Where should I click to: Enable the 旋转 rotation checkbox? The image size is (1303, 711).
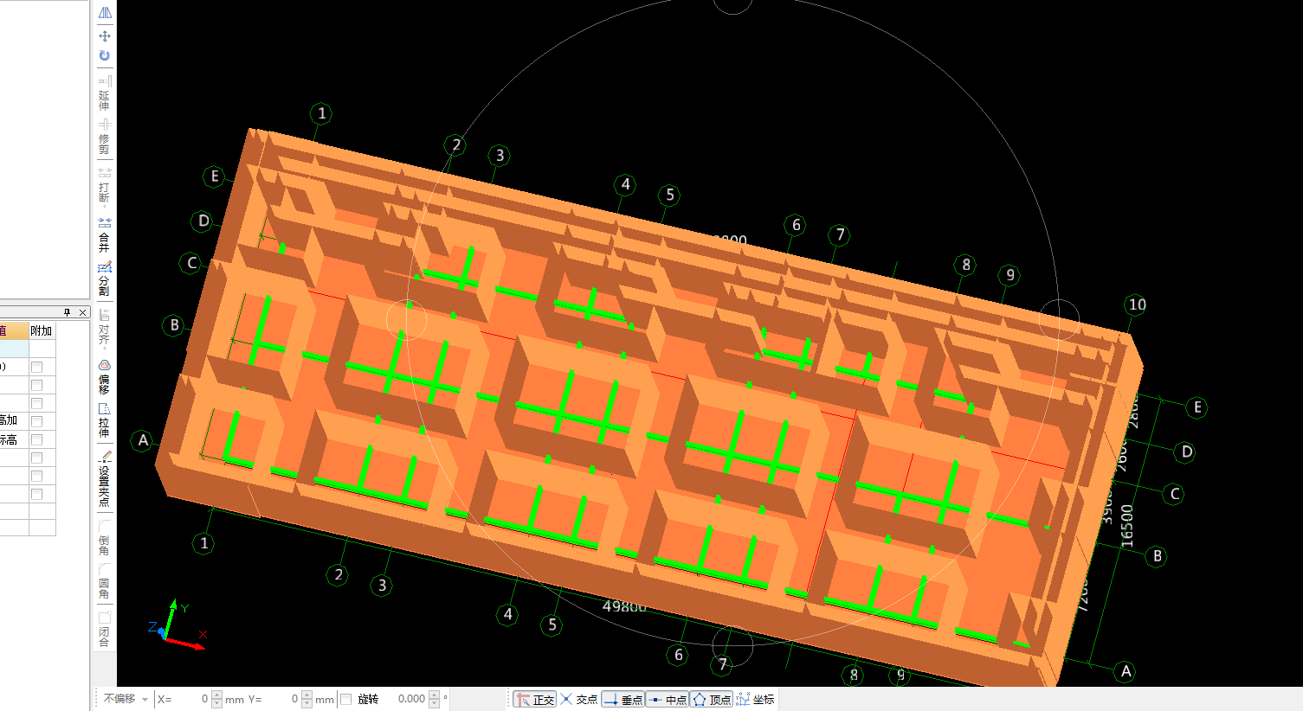(x=346, y=699)
